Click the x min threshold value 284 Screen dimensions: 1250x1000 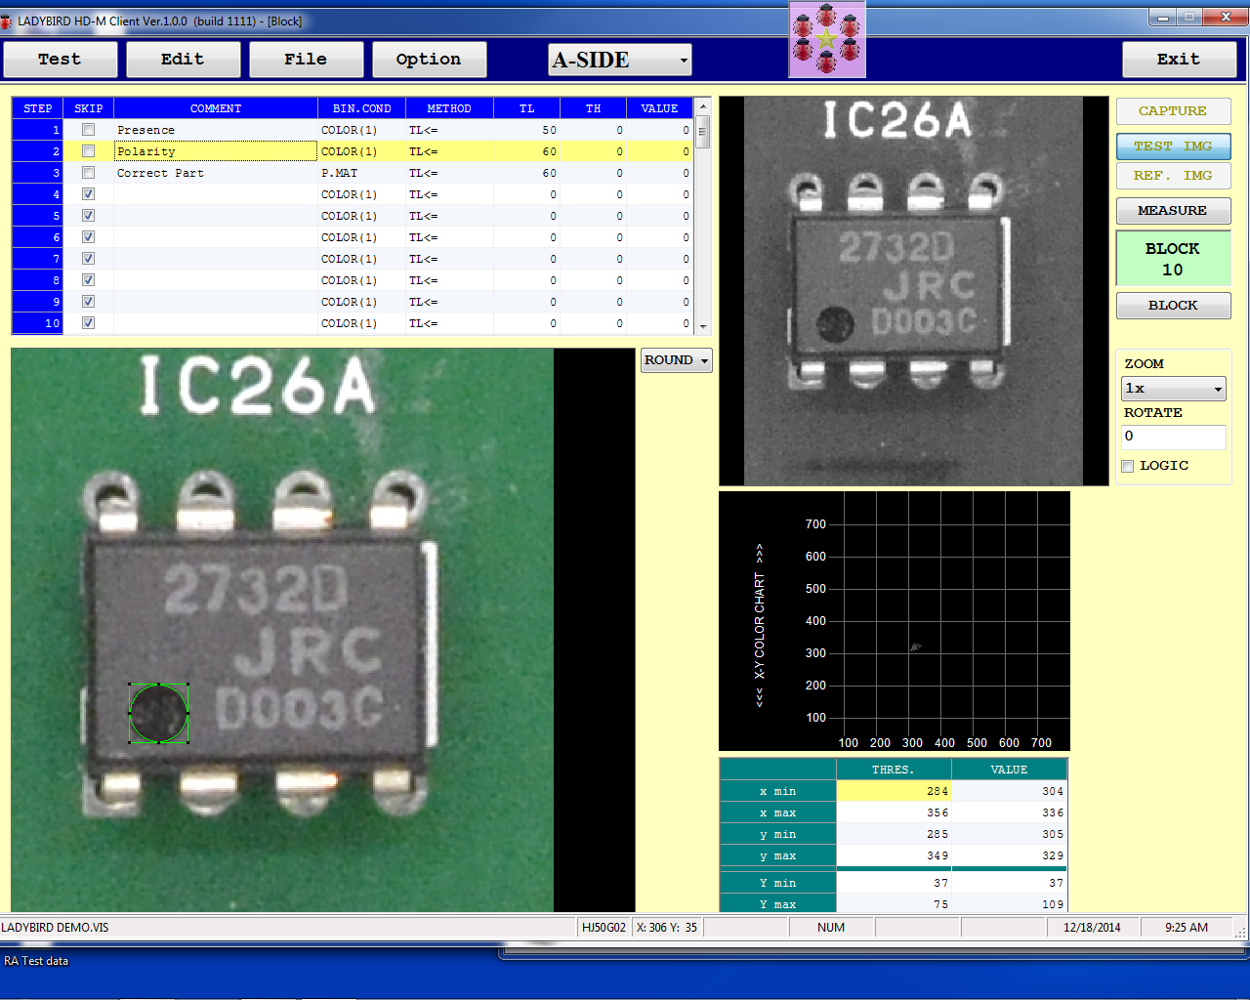coord(894,791)
